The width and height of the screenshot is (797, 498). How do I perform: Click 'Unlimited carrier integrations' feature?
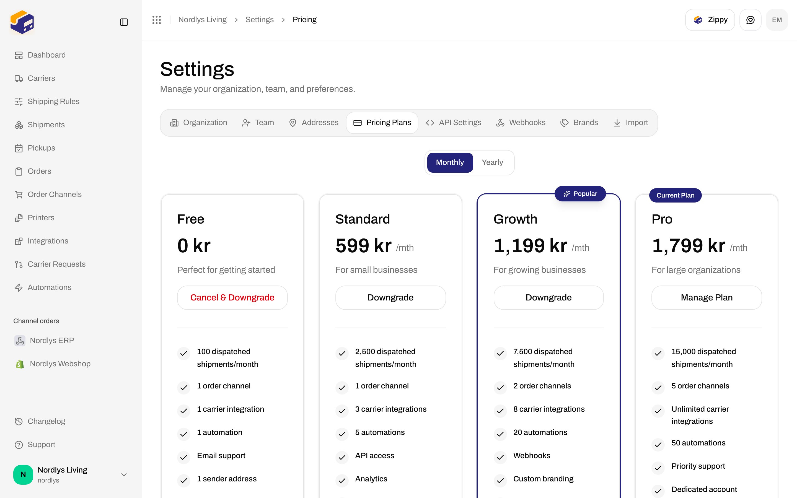700,415
